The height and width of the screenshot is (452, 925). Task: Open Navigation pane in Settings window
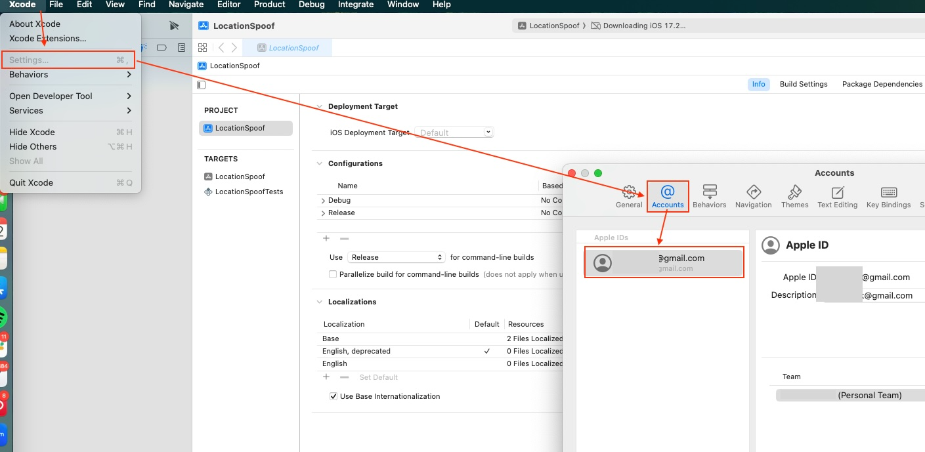pos(754,196)
